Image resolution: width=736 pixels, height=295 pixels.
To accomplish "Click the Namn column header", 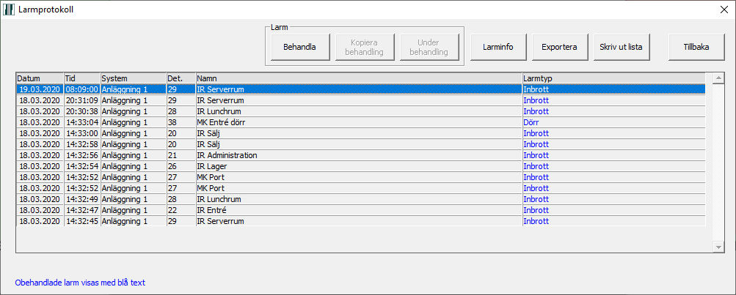I will (x=359, y=78).
